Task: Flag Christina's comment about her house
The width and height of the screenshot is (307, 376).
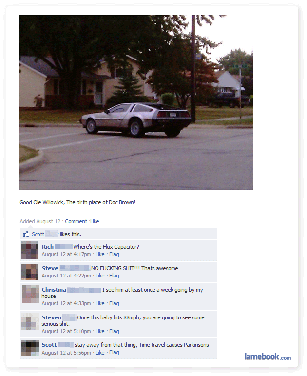Action: (114, 304)
